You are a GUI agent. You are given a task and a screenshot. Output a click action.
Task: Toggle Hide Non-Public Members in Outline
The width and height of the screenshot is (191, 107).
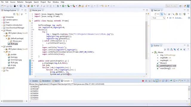tap(181, 50)
